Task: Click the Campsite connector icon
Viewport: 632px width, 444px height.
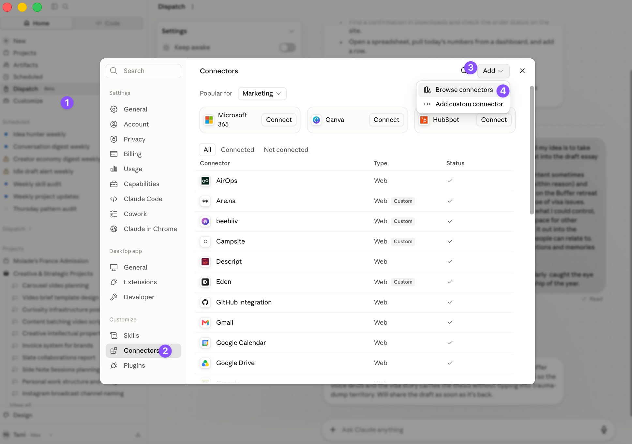Action: pos(205,241)
